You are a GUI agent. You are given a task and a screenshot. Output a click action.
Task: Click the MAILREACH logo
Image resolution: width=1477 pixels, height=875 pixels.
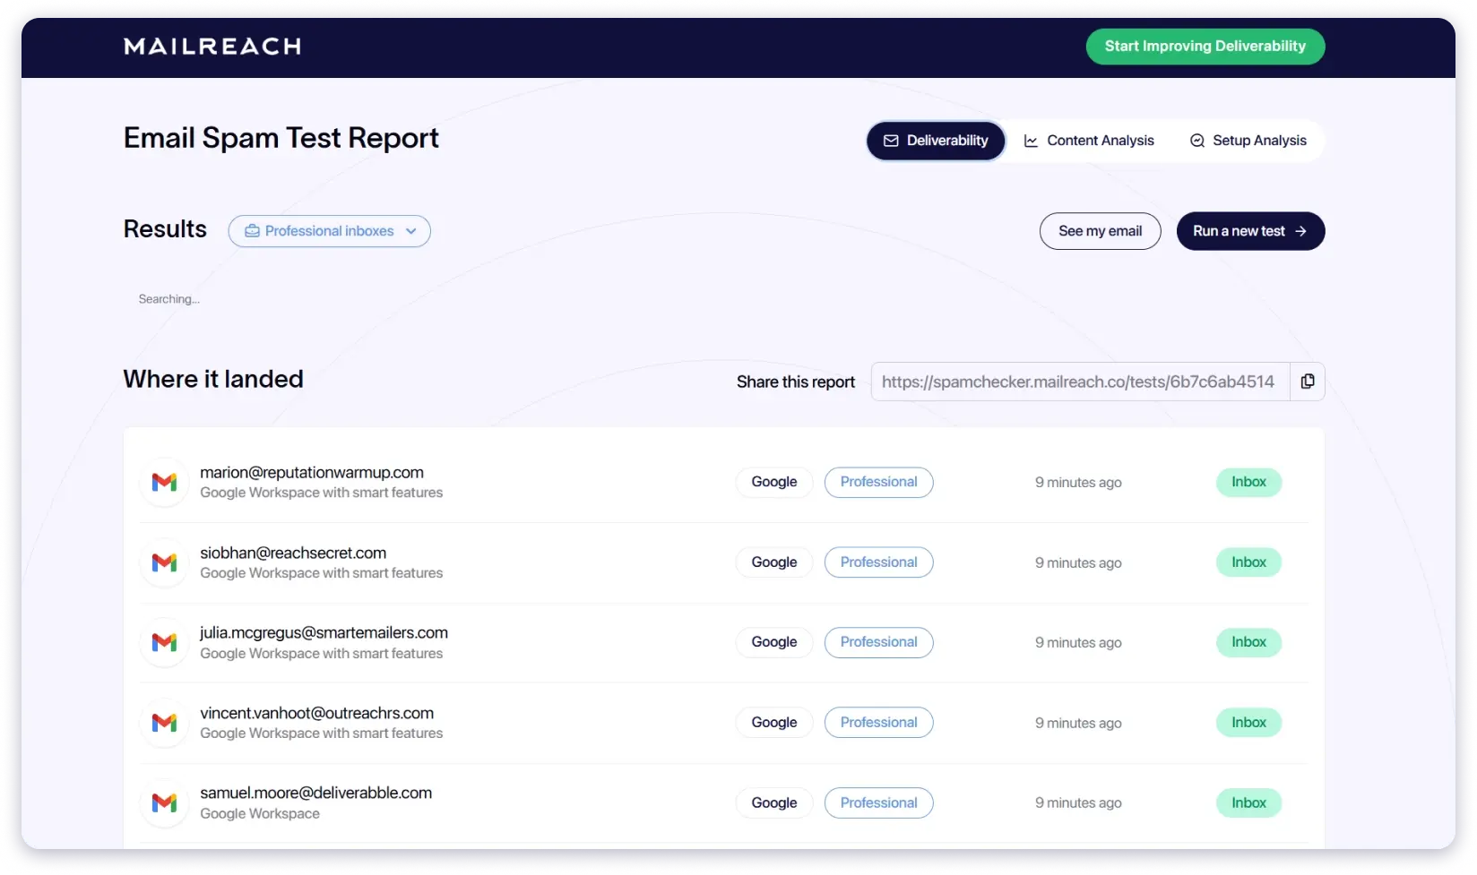click(x=212, y=47)
